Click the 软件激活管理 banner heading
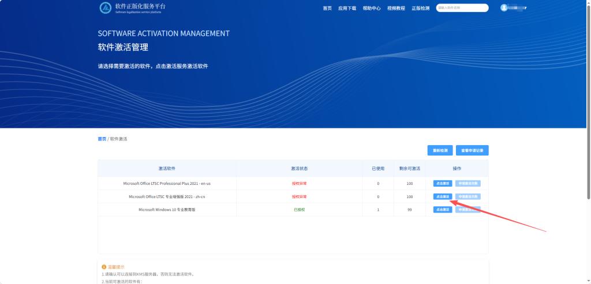The image size is (591, 284). point(123,47)
